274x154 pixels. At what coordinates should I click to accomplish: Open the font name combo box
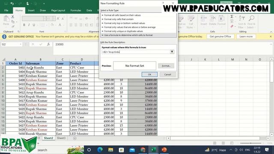click(x=34, y=18)
